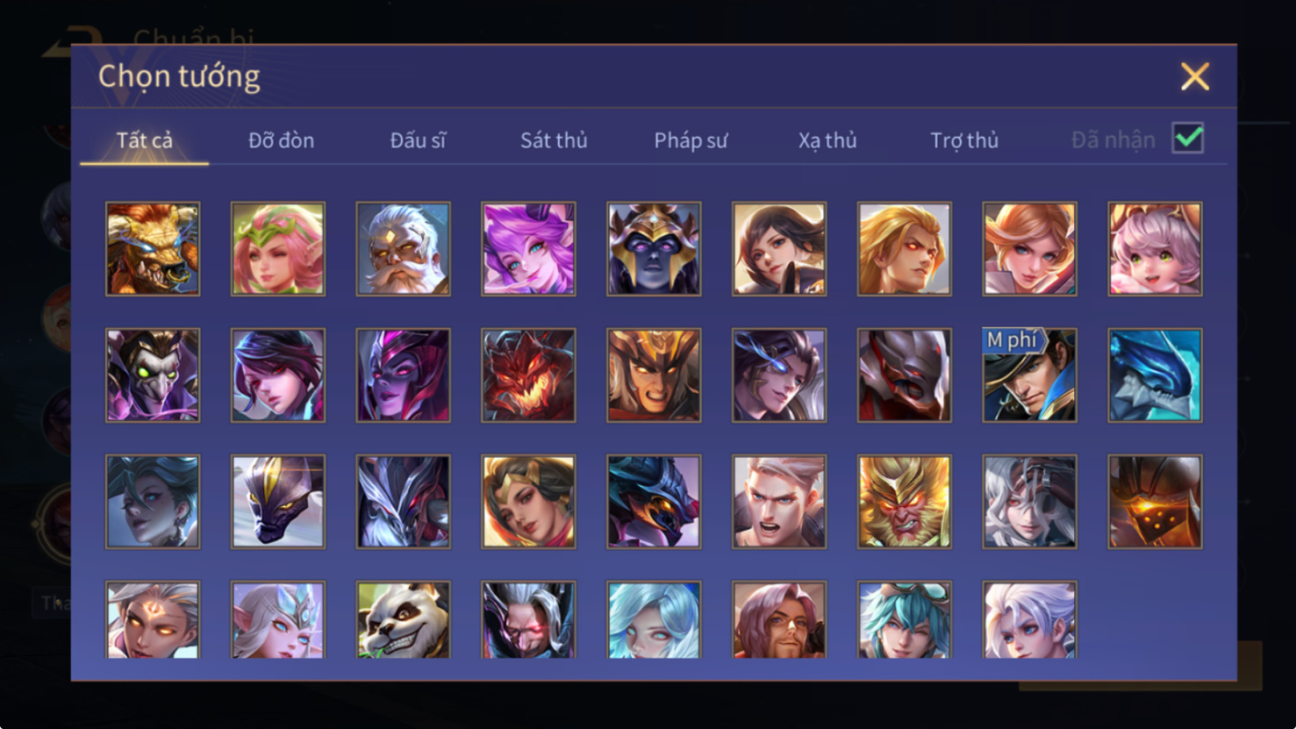Screen dimensions: 1296x729
Task: Close the Chọn tướng dialog
Action: [x=1195, y=76]
